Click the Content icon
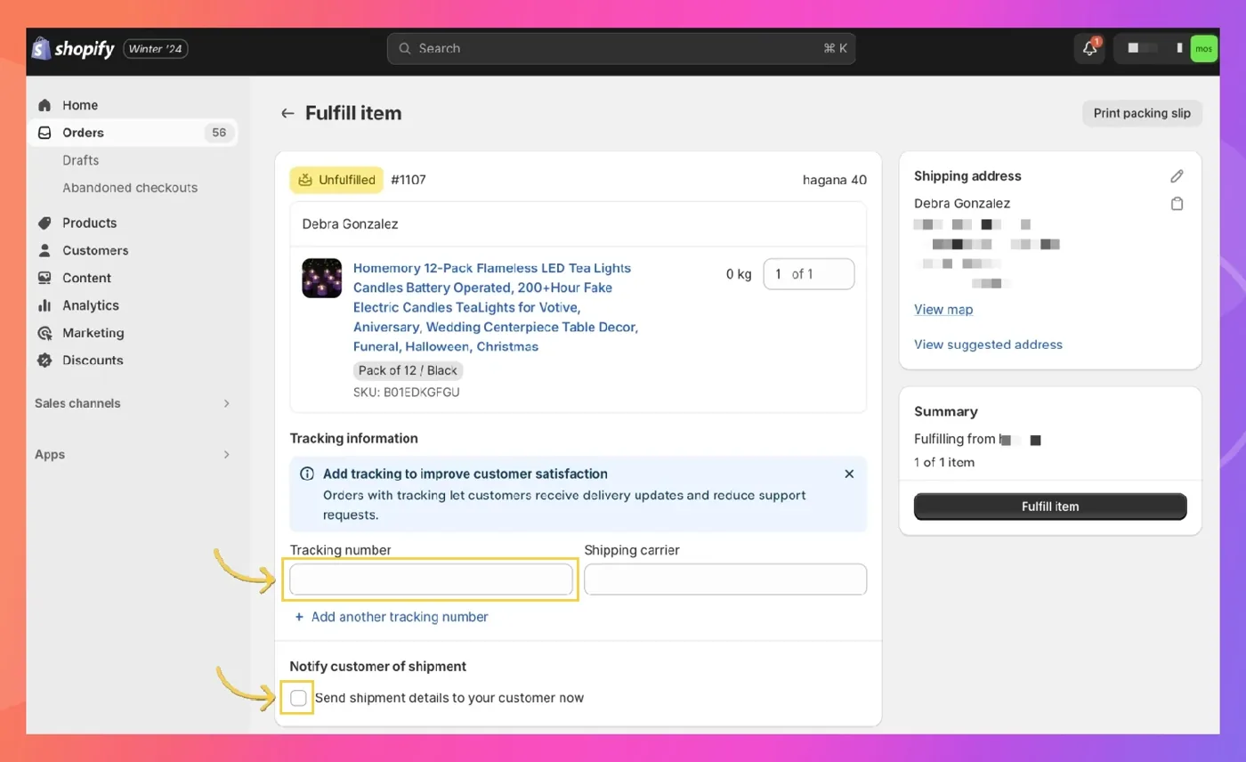 click(44, 278)
